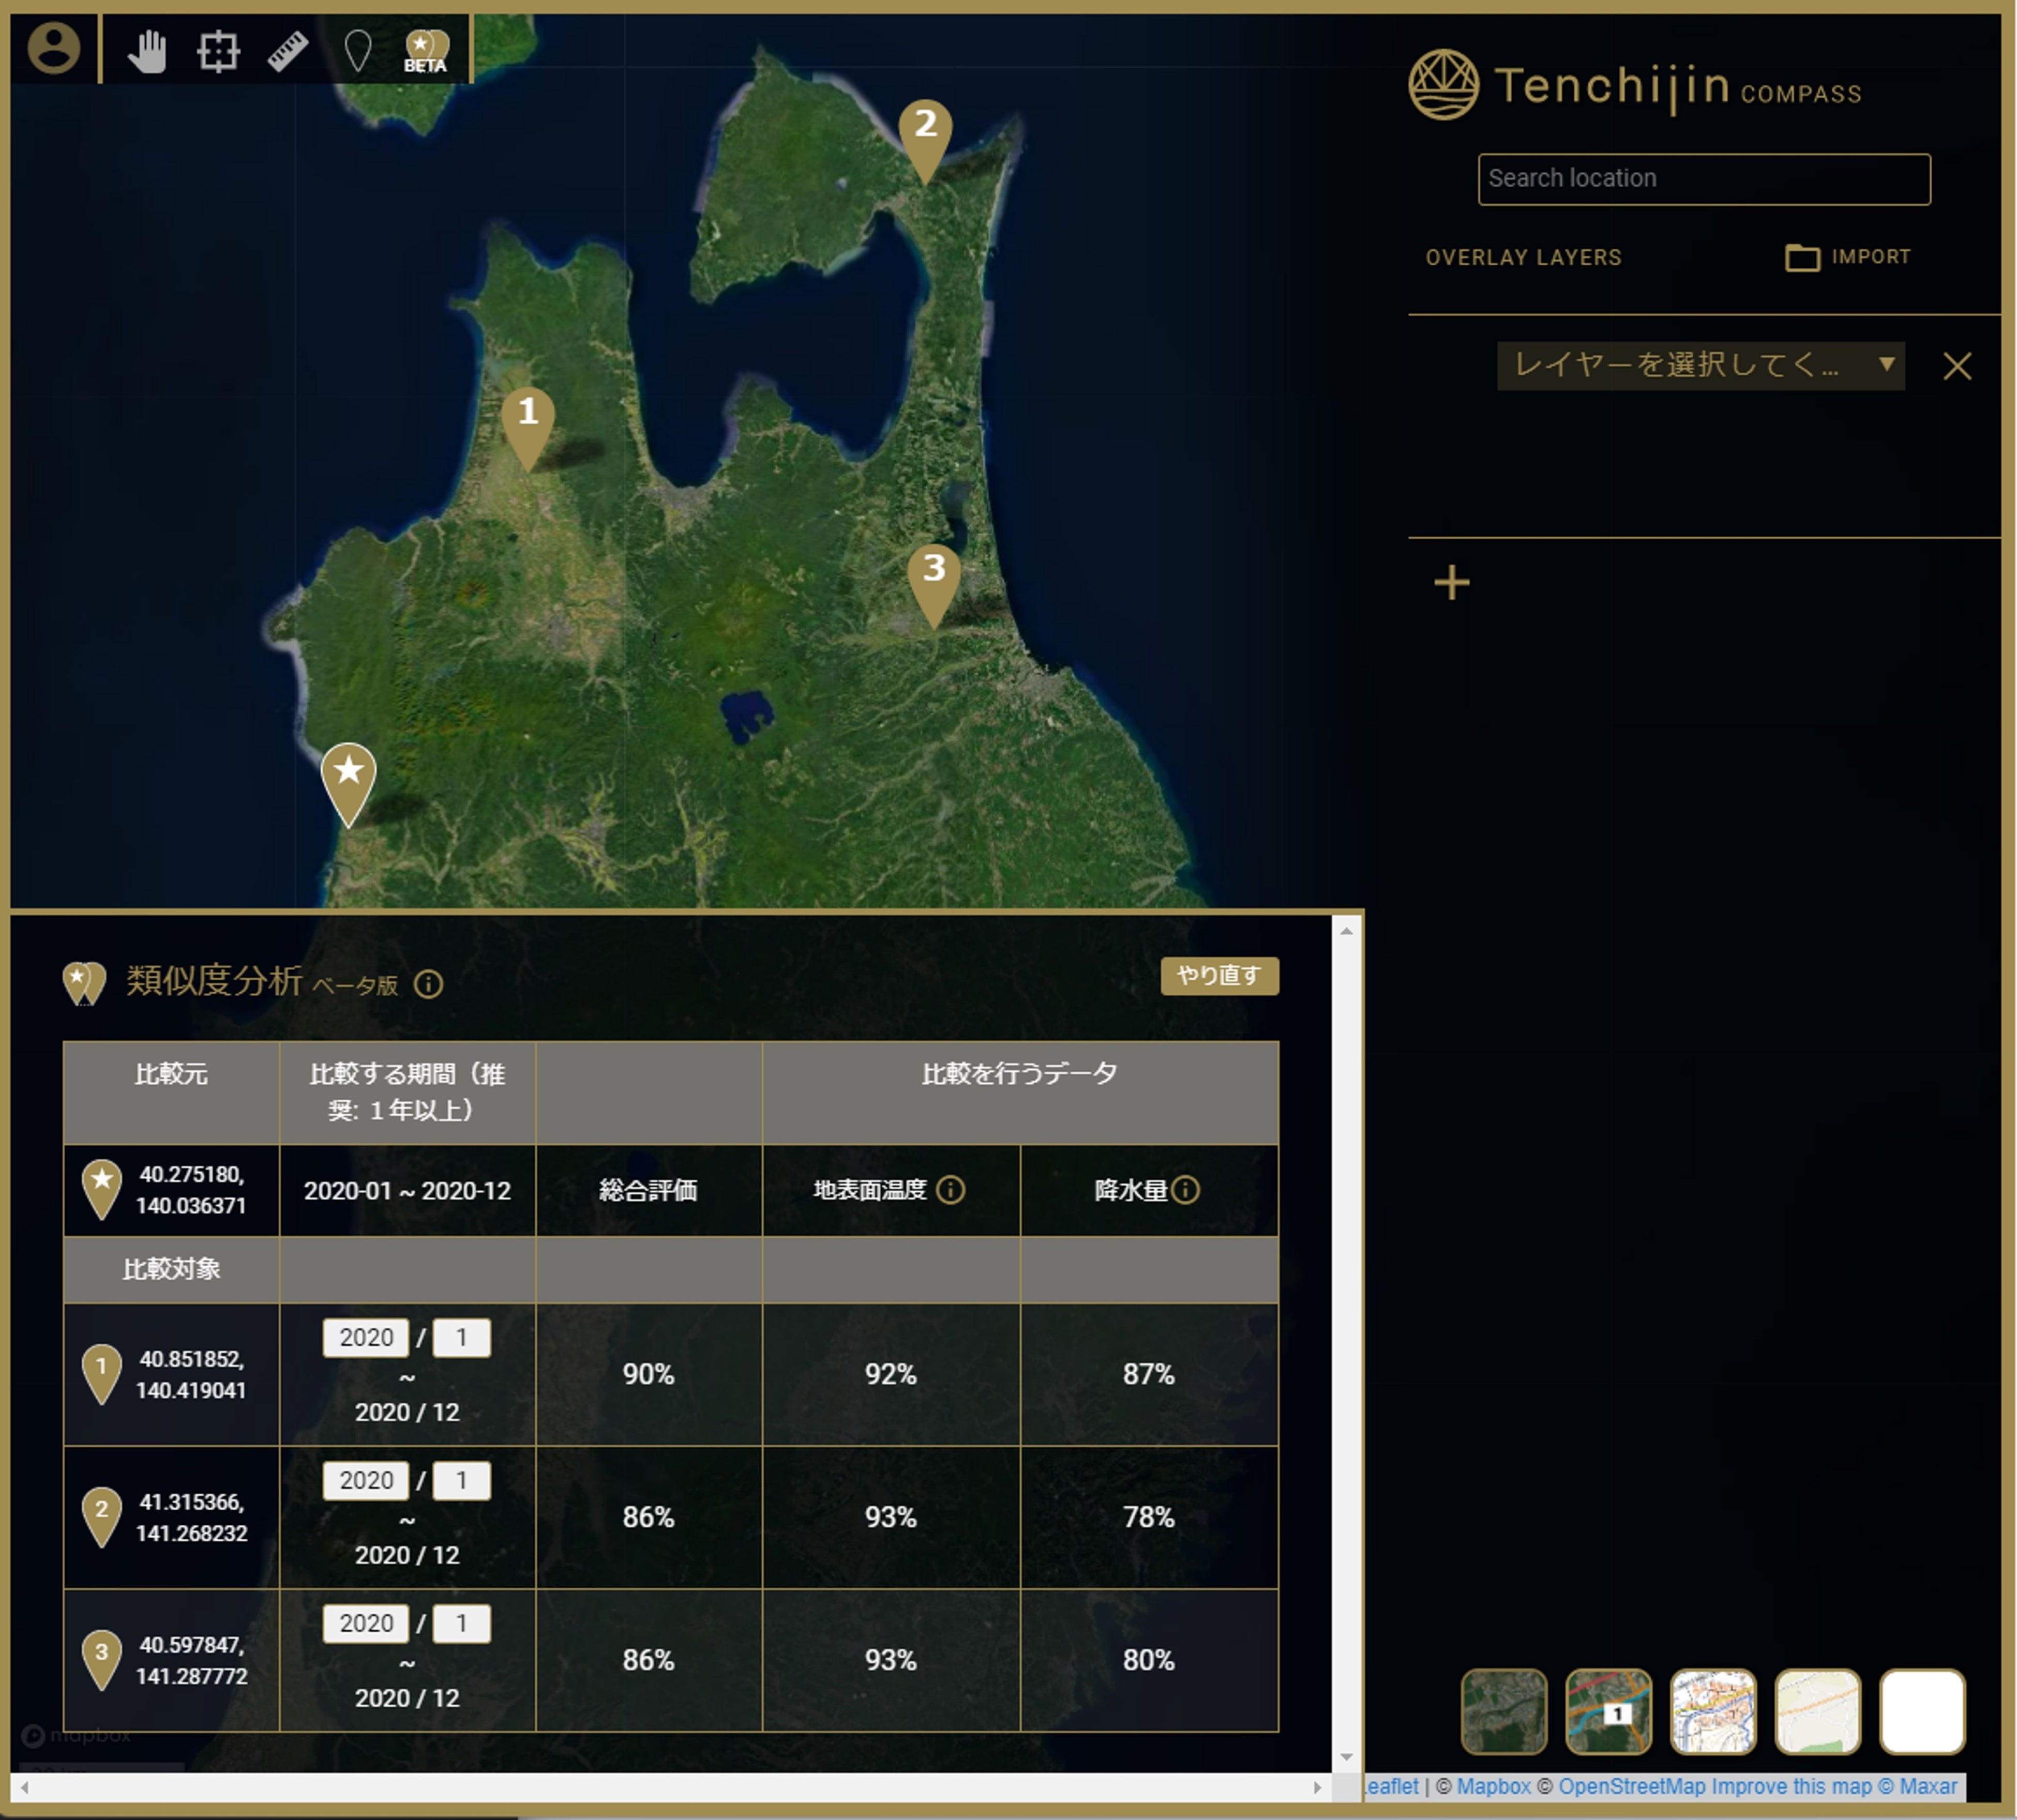Select the pin marker placement tool
Screen dimensions: 2017x1820
click(357, 50)
